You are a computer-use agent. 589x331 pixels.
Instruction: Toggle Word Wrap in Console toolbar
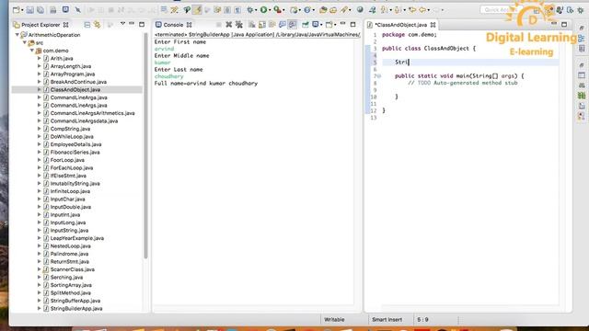tap(272, 25)
